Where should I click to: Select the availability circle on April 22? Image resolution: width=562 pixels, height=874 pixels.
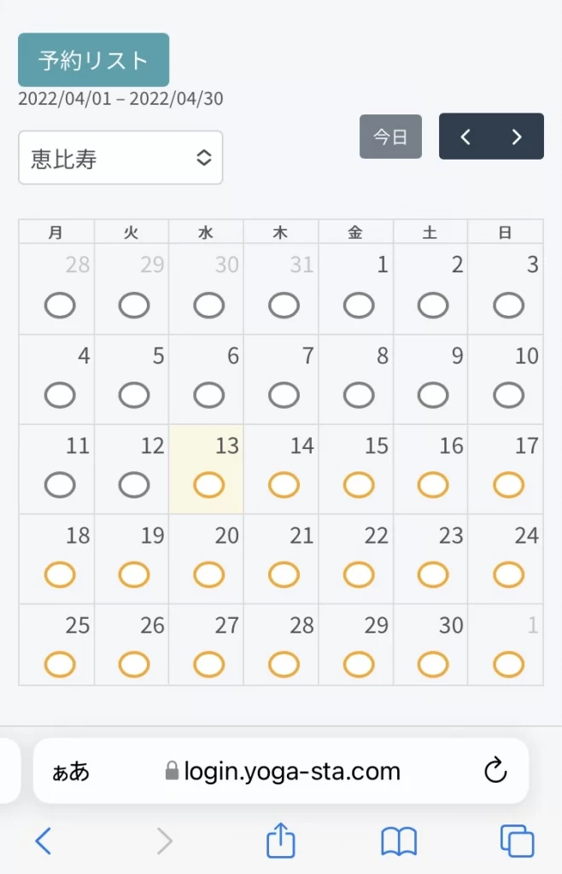click(359, 574)
